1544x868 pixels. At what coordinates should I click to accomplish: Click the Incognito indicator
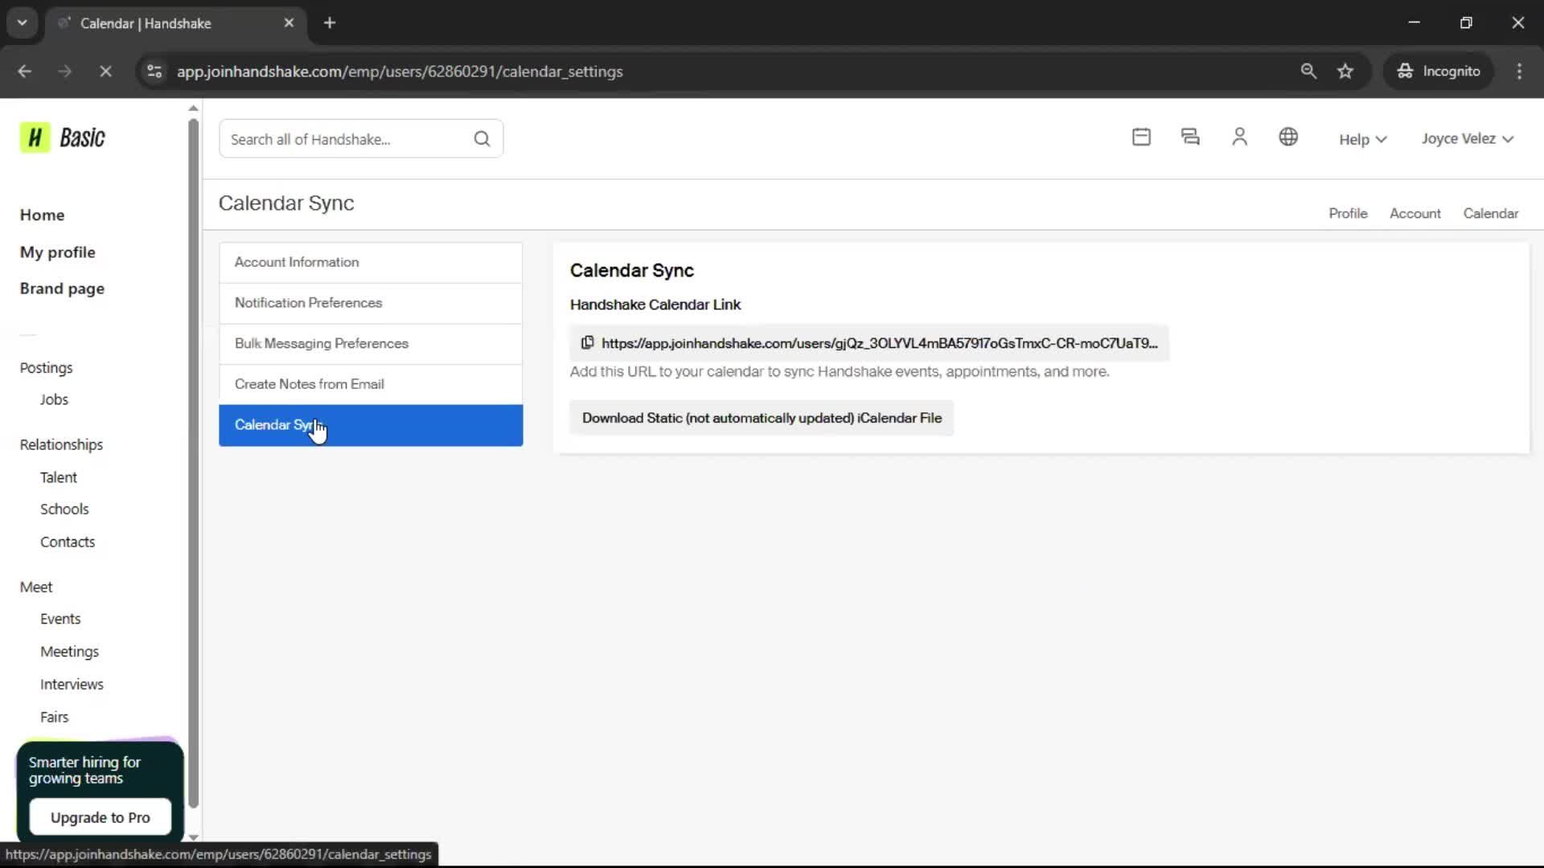(x=1439, y=72)
